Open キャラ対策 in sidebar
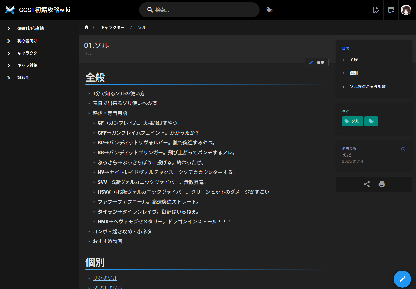Viewport: 416px width, 289px height. pyautogui.click(x=27, y=65)
